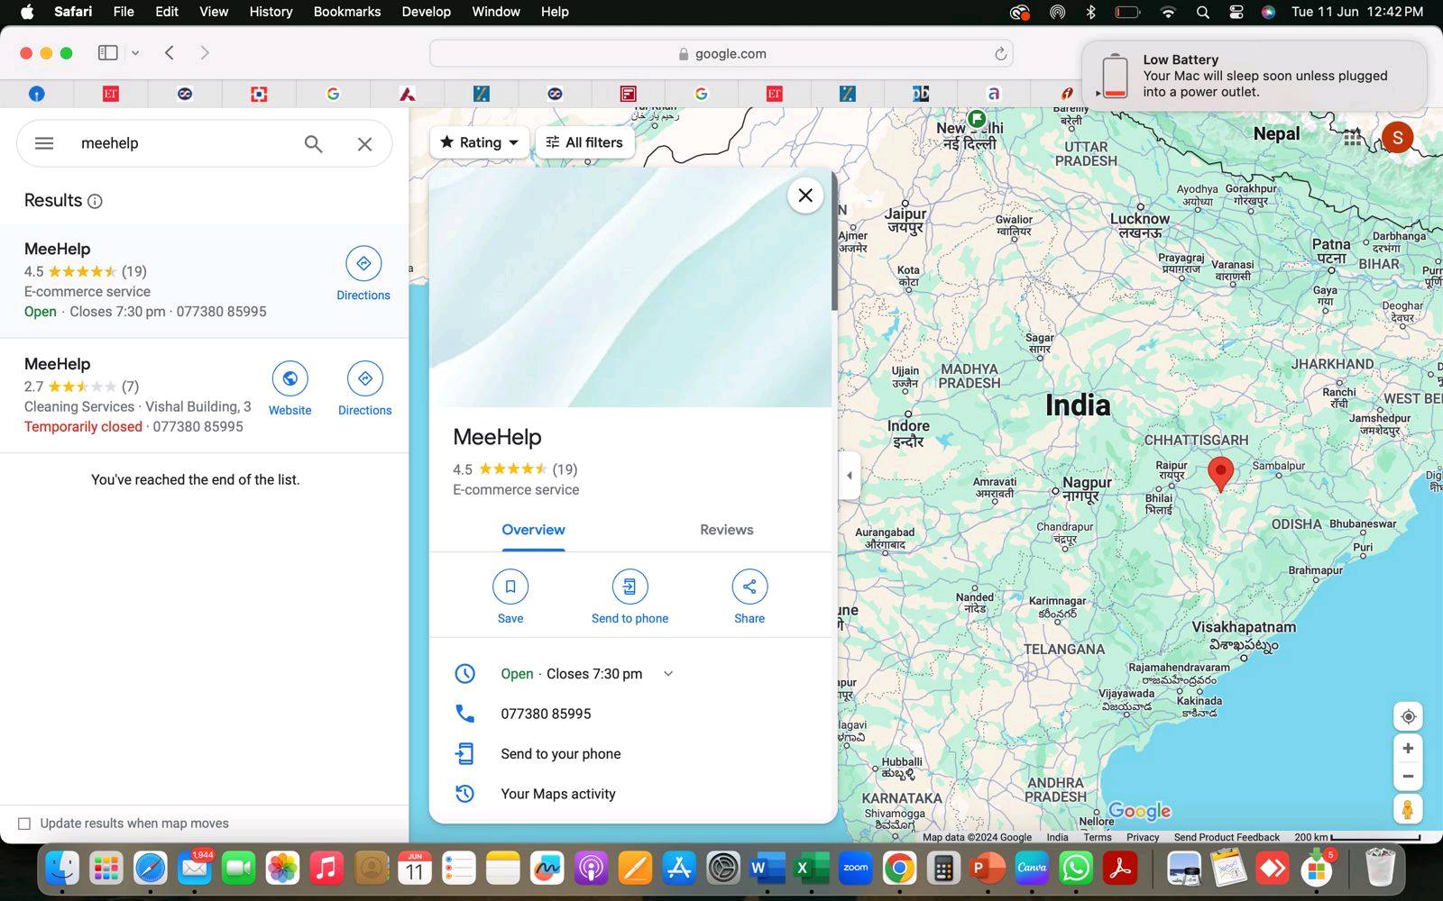Click the phone icon beside 077380 85995
The height and width of the screenshot is (901, 1443).
coord(464,714)
